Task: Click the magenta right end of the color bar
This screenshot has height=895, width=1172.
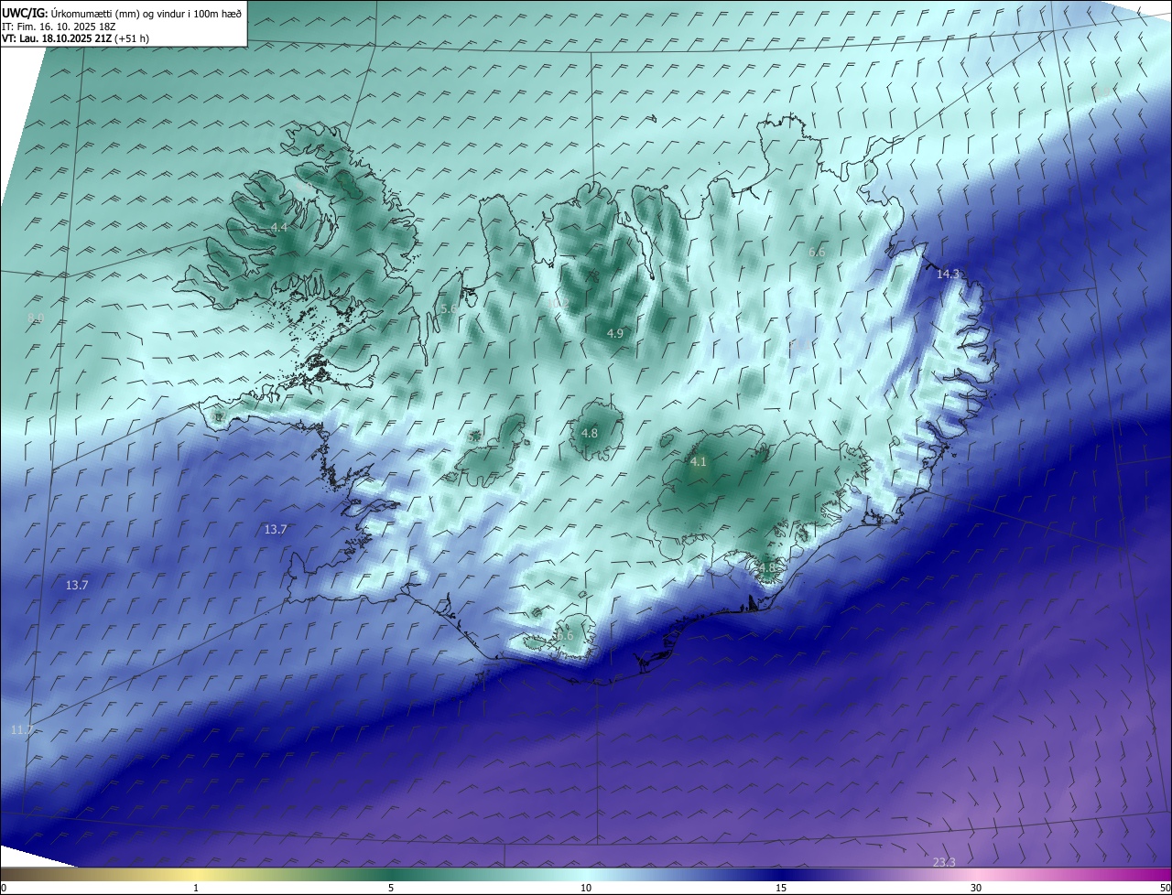Action: pos(1161,874)
